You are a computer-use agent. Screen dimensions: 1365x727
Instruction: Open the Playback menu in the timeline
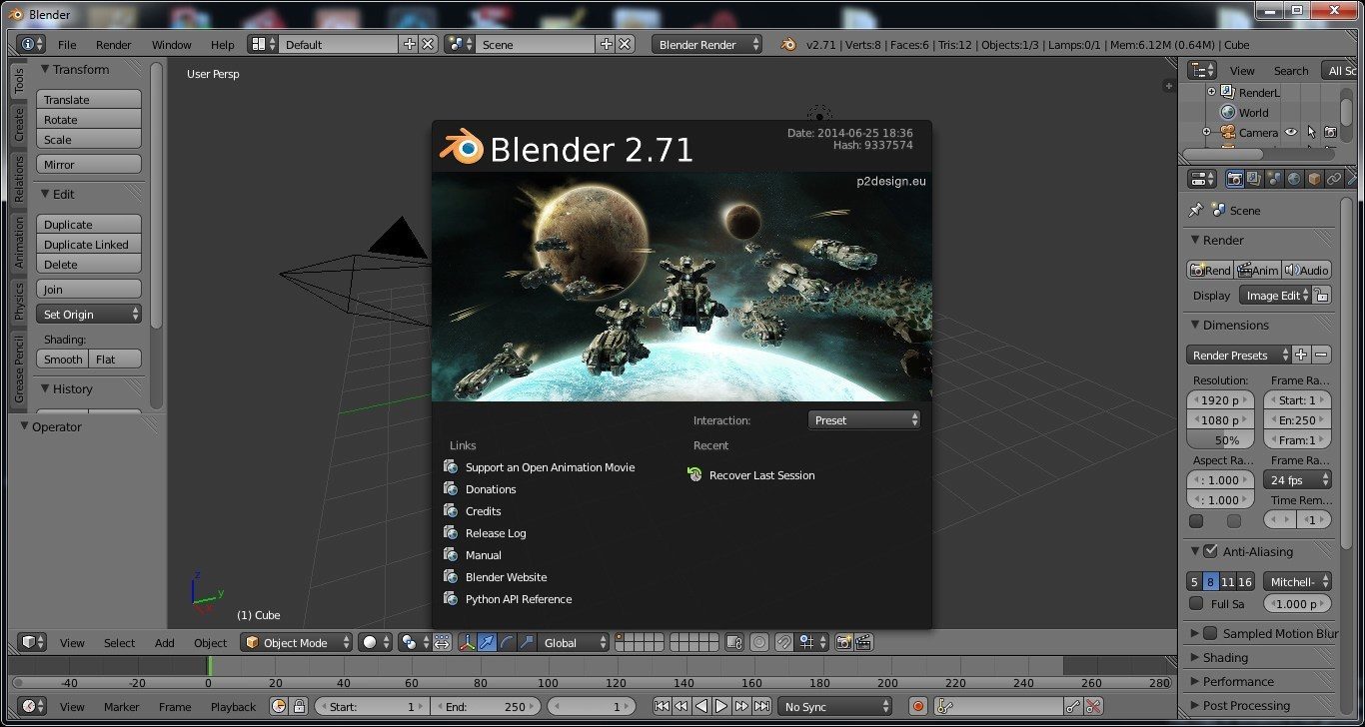[234, 707]
